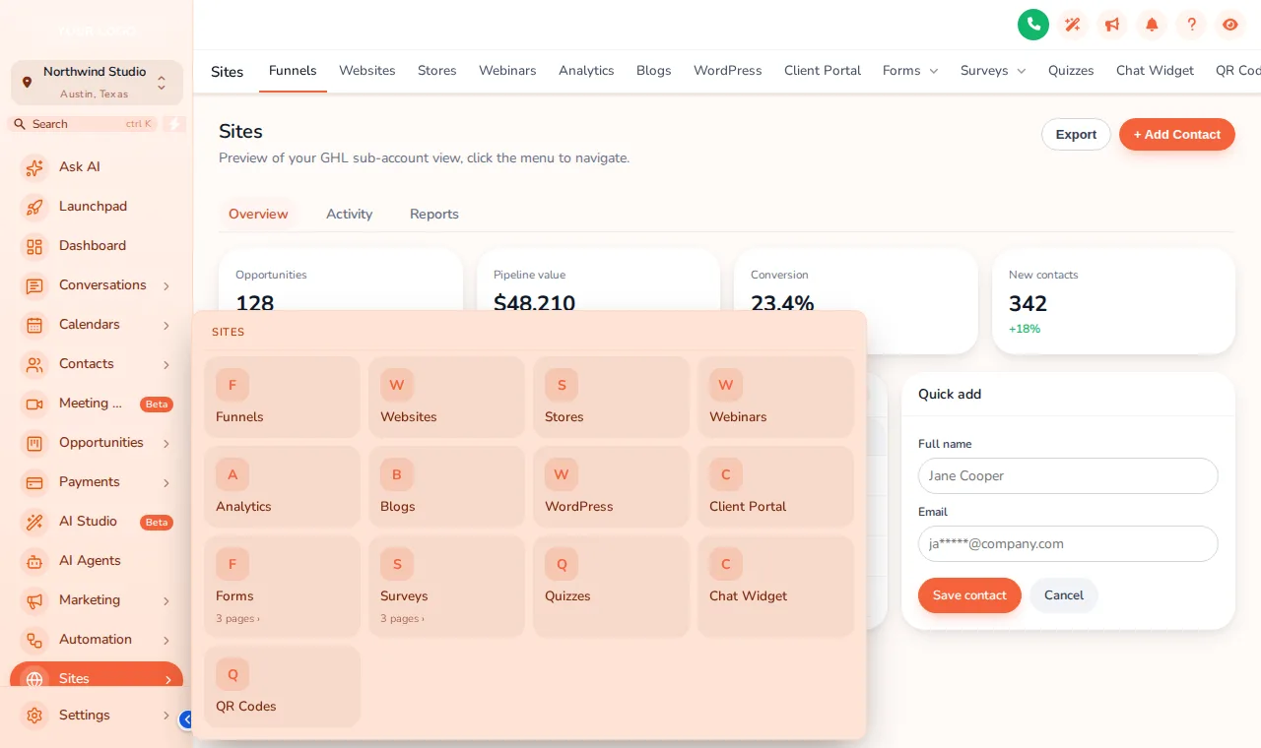This screenshot has width=1261, height=748.
Task: Expand the Payments submenu chevron
Action: tap(166, 482)
